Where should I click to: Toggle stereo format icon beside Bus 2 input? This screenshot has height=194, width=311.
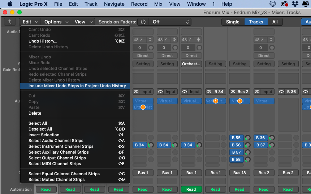233,92
